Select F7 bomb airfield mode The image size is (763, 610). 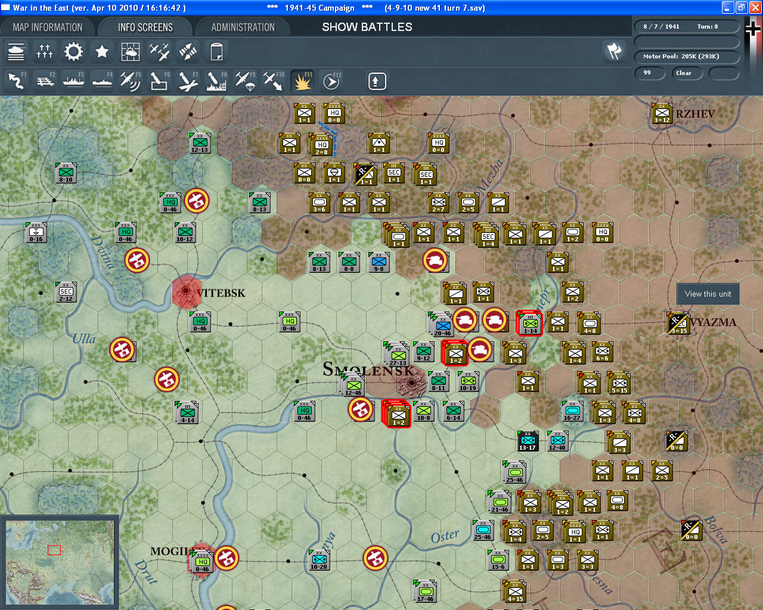pyautogui.click(x=188, y=81)
